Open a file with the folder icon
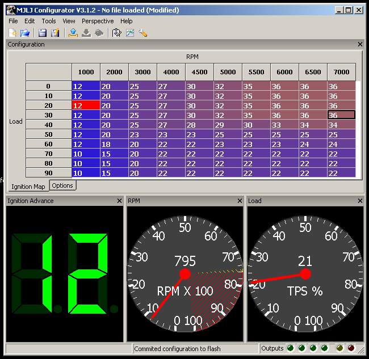The height and width of the screenshot is (359, 369). [x=25, y=33]
